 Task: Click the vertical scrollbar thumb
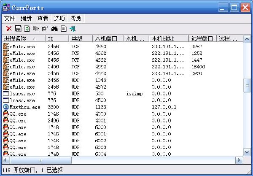point(247,85)
